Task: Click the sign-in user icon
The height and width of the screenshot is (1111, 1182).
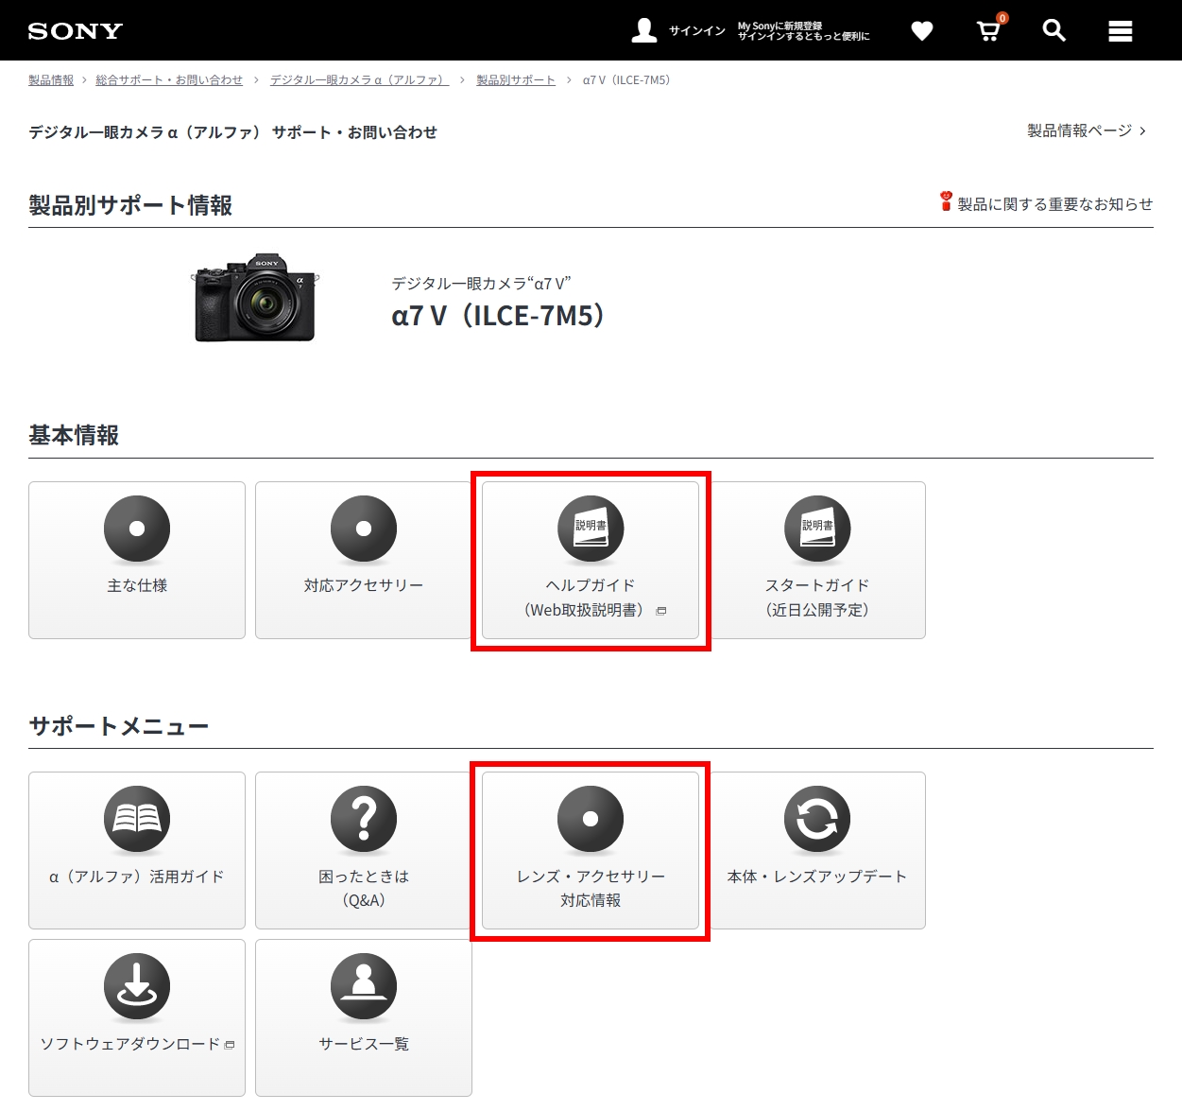Action: pos(644,31)
